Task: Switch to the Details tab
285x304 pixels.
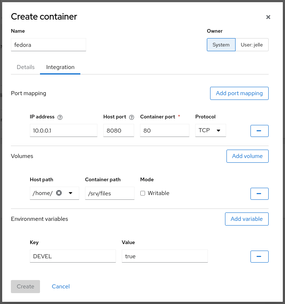Action: [x=26, y=67]
